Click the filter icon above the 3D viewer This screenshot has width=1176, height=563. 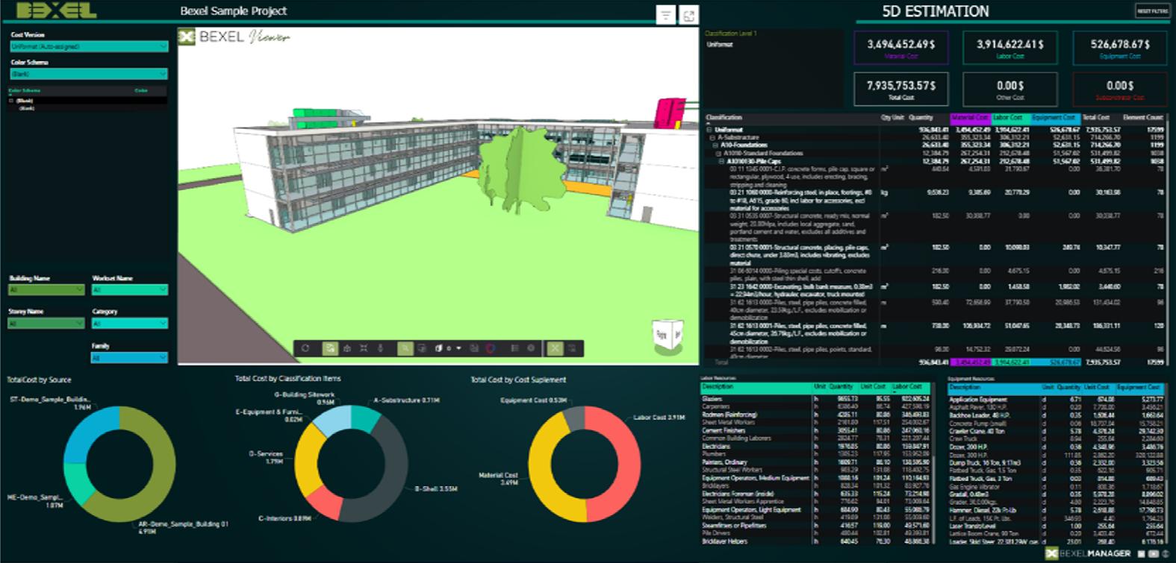665,15
